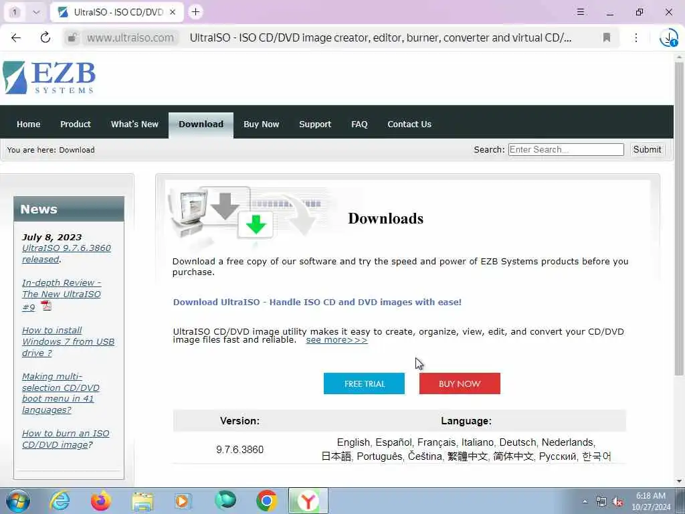This screenshot has height=514, width=685.
Task: Click Download UltraISO heading link
Action: point(317,302)
